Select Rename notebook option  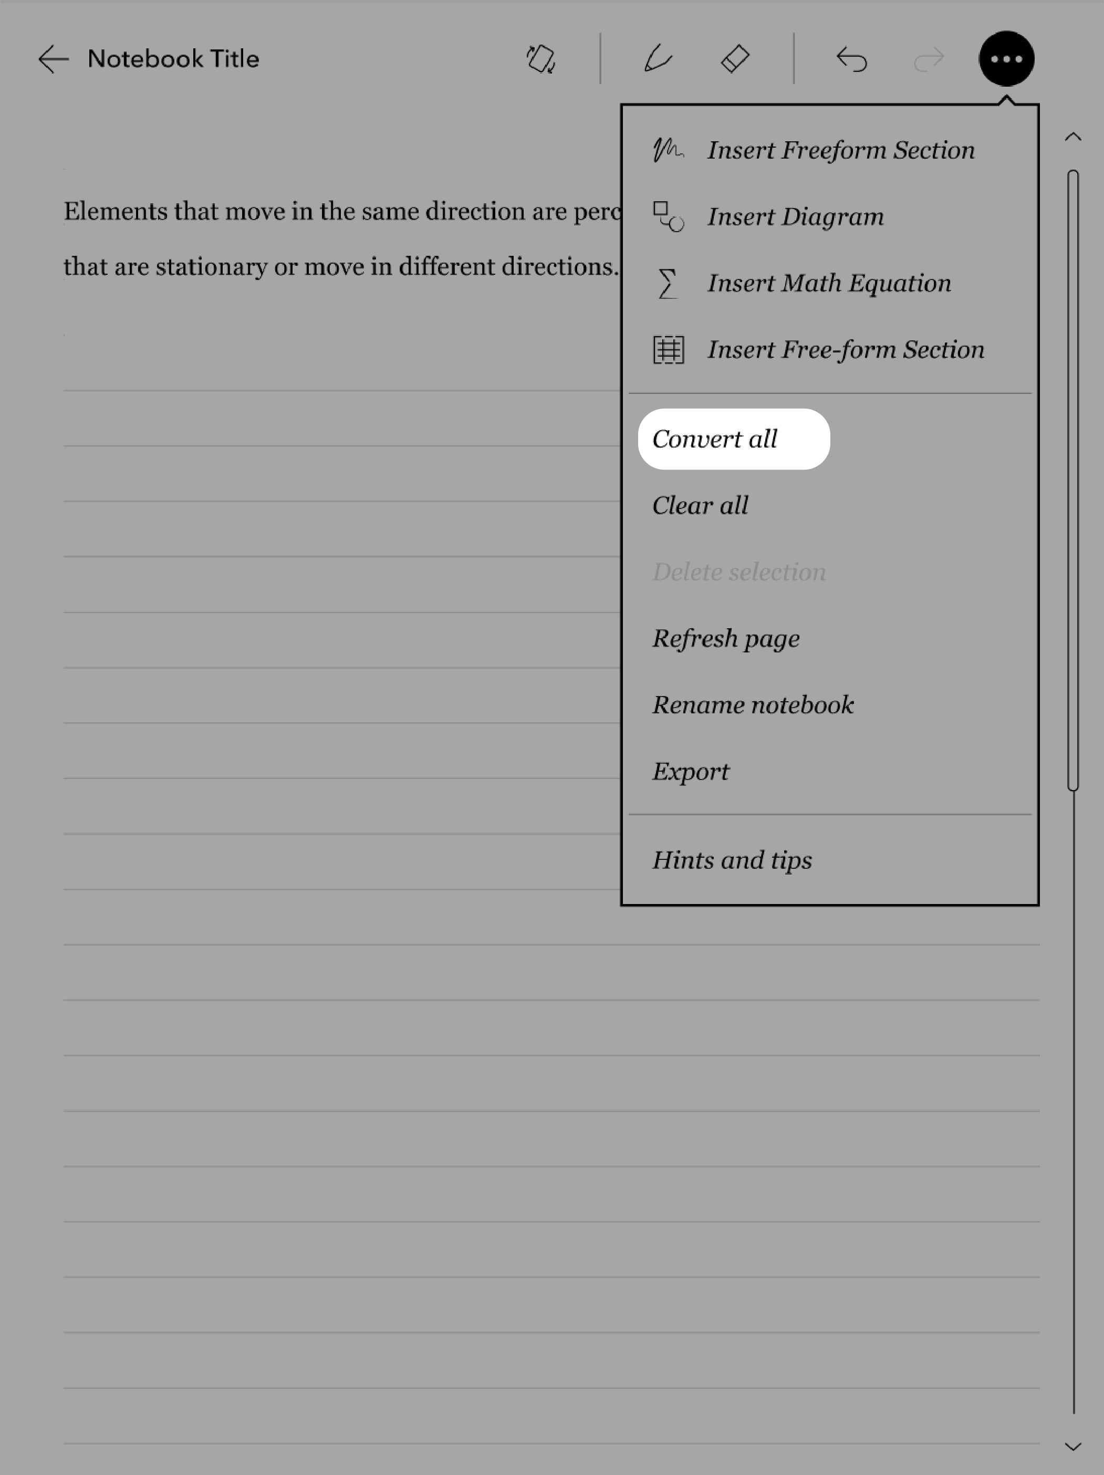(x=754, y=704)
